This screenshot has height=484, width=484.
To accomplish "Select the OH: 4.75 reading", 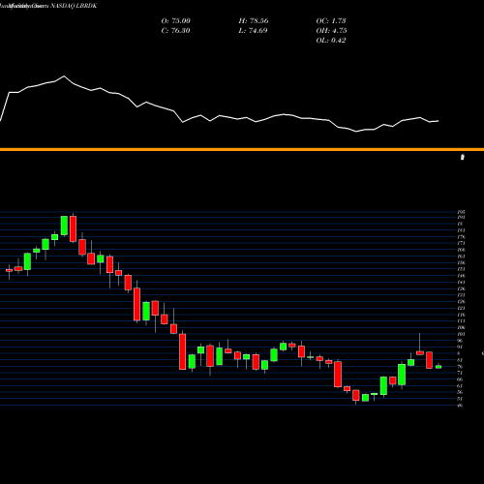I will [331, 31].
